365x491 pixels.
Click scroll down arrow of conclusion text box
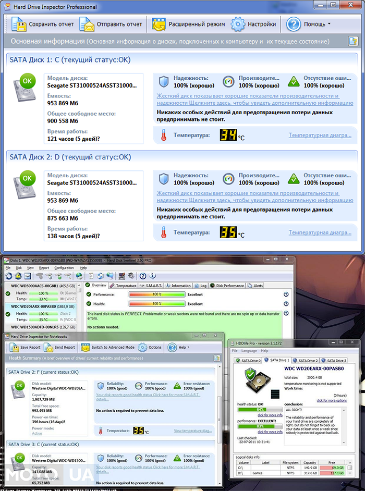pyautogui.click(x=345, y=443)
